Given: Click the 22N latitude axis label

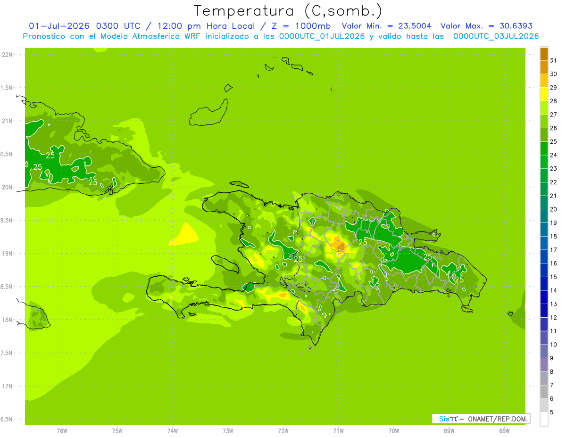Looking at the screenshot, I should click(x=8, y=55).
